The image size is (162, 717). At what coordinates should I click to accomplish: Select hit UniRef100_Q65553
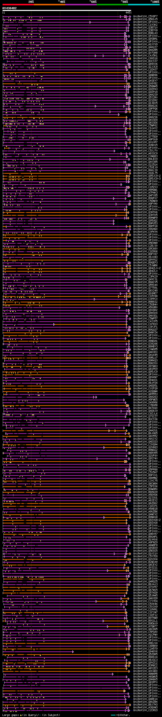[x=145, y=394]
